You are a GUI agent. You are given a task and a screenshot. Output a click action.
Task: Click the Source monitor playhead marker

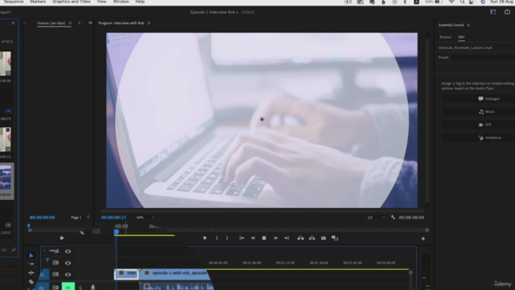[x=29, y=226]
